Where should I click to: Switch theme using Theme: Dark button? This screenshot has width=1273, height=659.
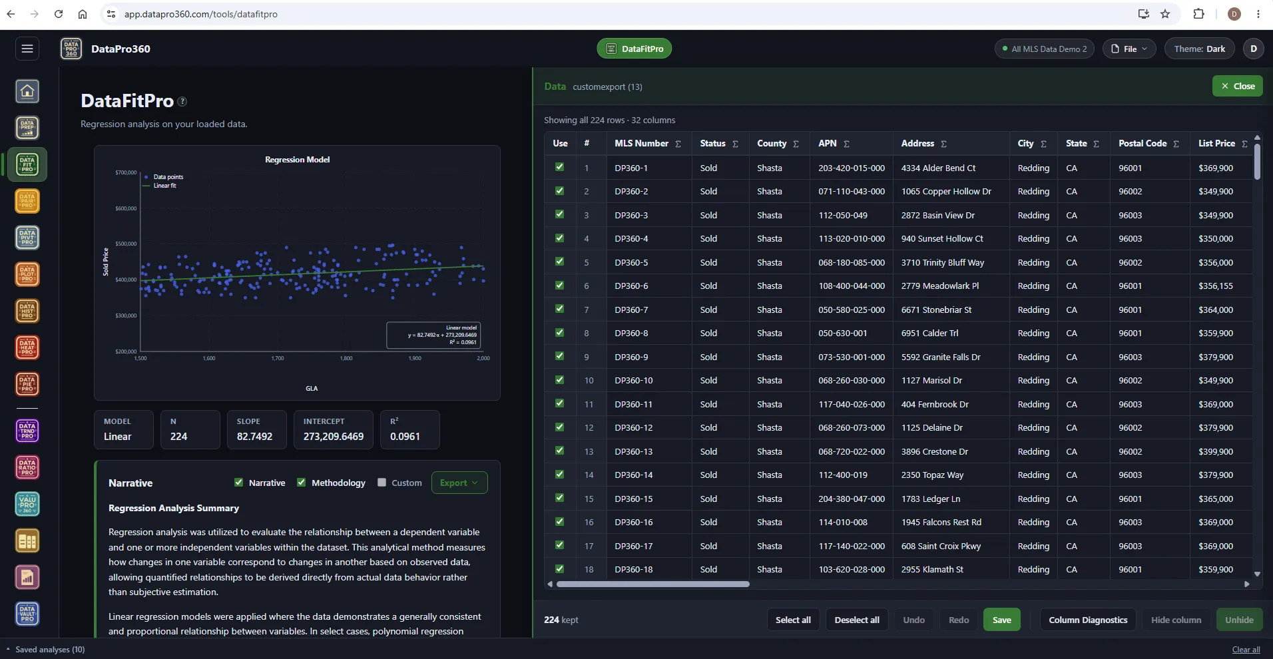pos(1199,49)
